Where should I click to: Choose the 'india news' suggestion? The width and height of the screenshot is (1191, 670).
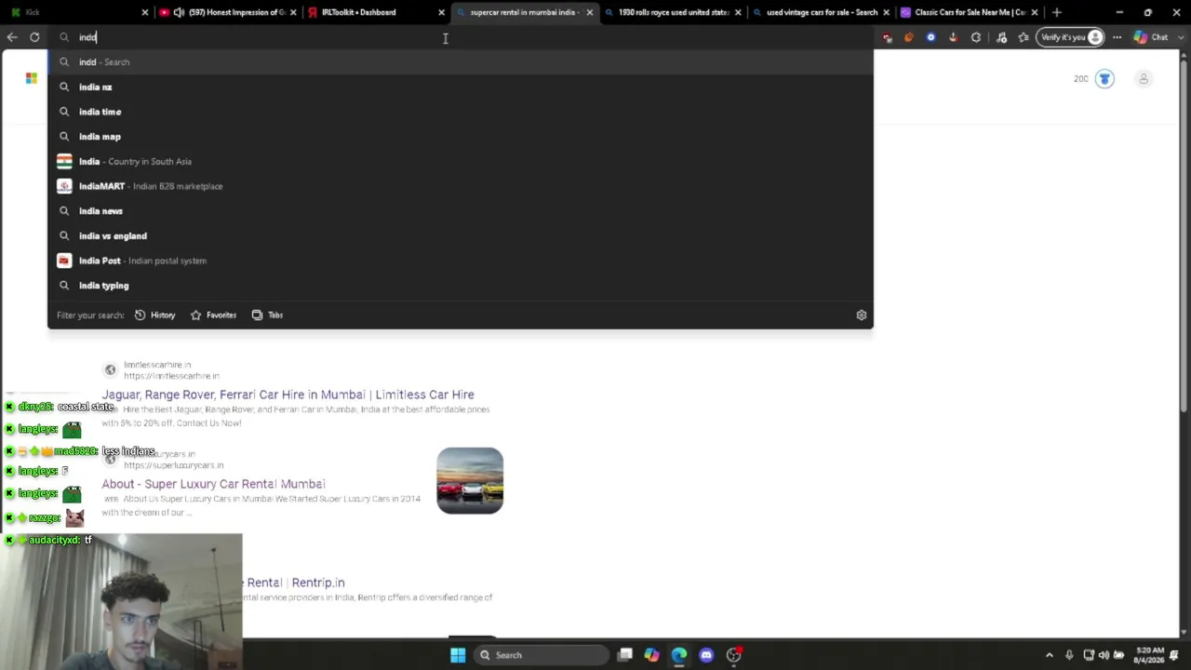click(461, 211)
